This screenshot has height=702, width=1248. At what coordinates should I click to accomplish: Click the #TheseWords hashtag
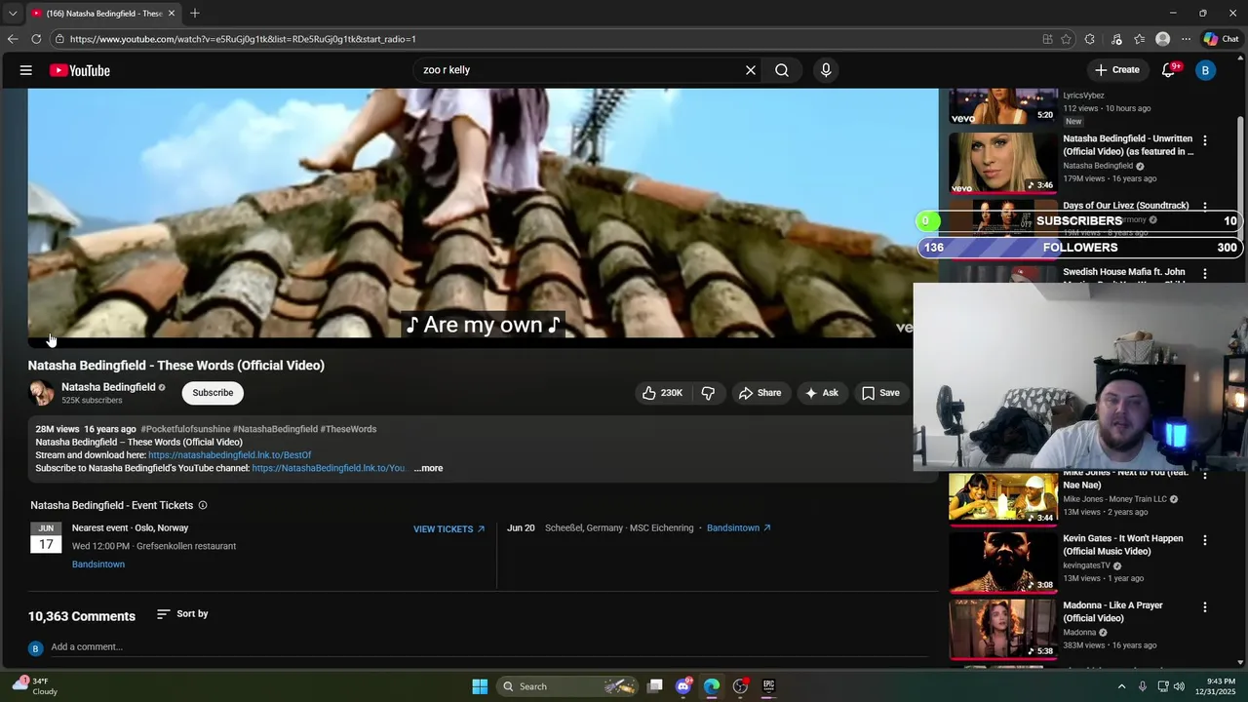tap(348, 429)
